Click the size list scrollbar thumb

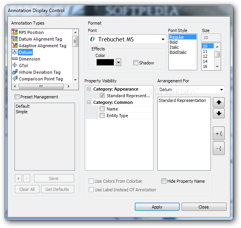pos(217,54)
